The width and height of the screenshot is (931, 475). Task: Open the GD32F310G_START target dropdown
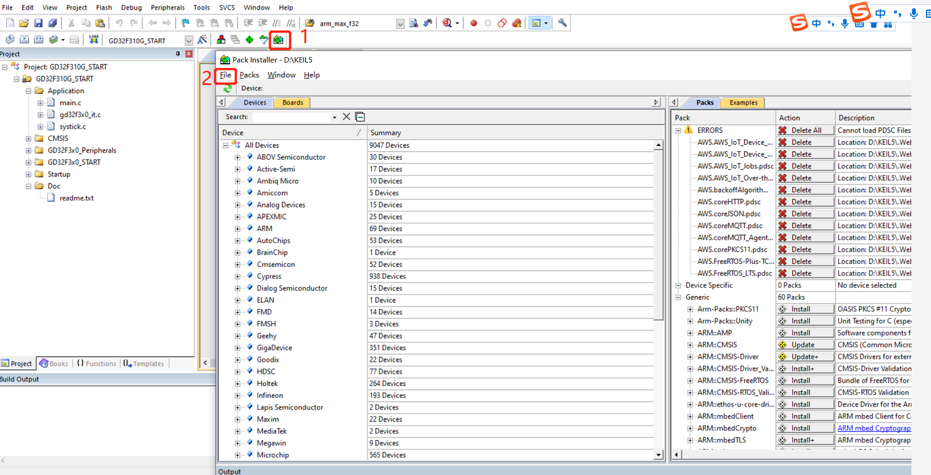[189, 40]
